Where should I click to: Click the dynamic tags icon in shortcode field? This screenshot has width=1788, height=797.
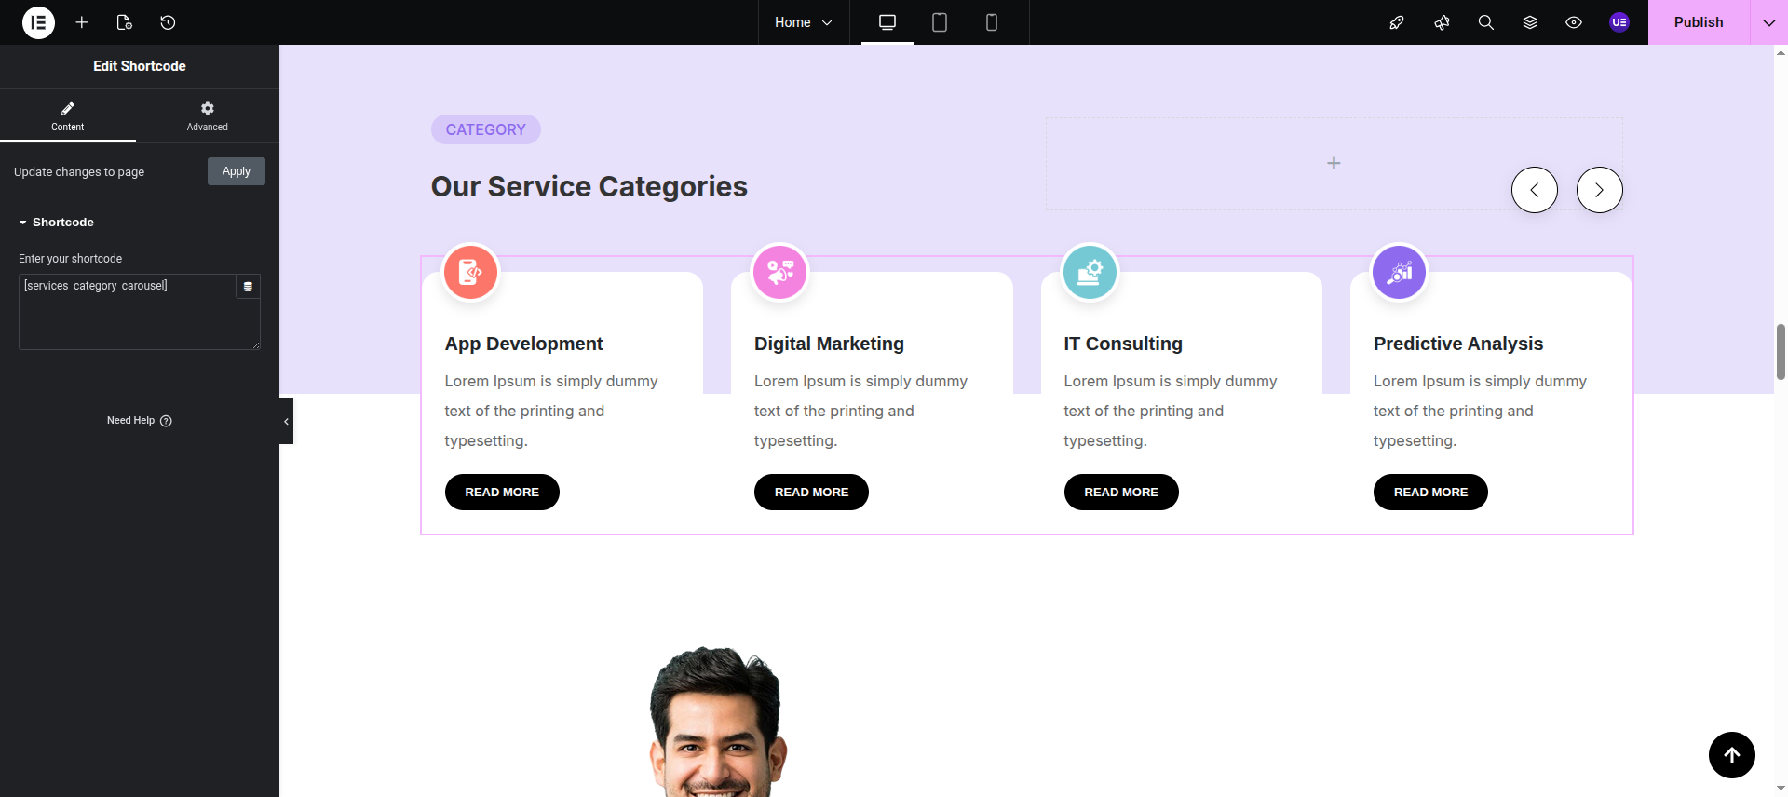click(248, 287)
